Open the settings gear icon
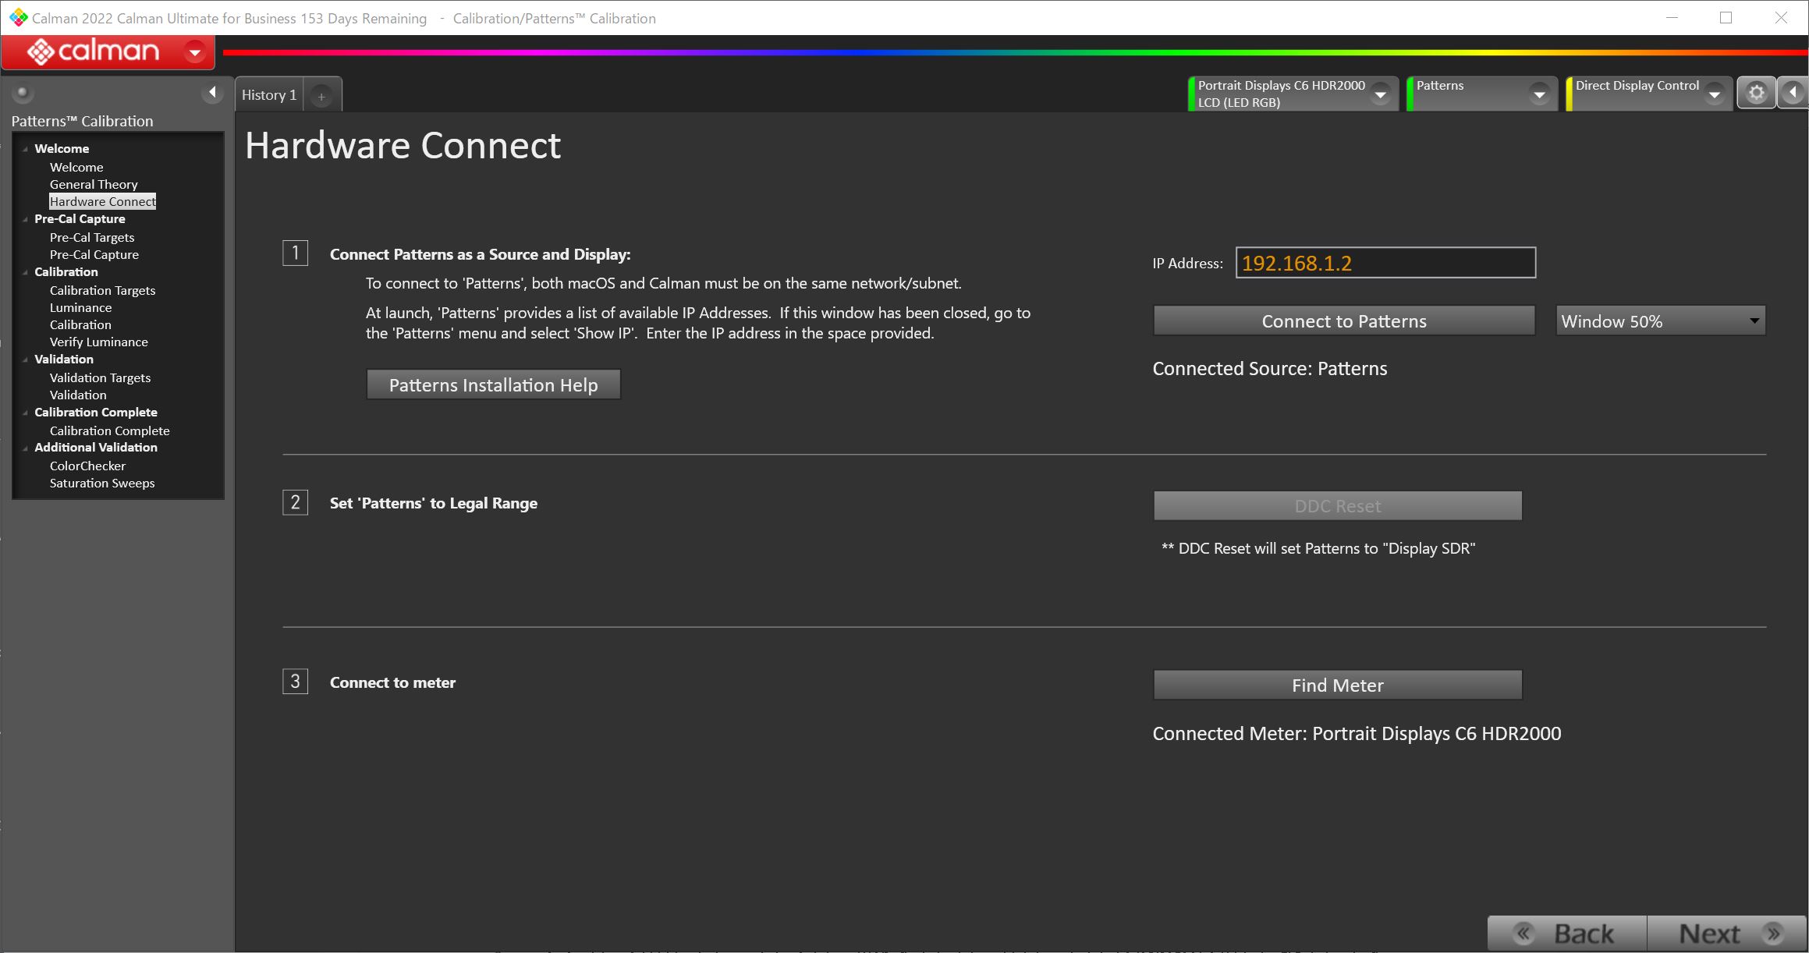 tap(1756, 94)
